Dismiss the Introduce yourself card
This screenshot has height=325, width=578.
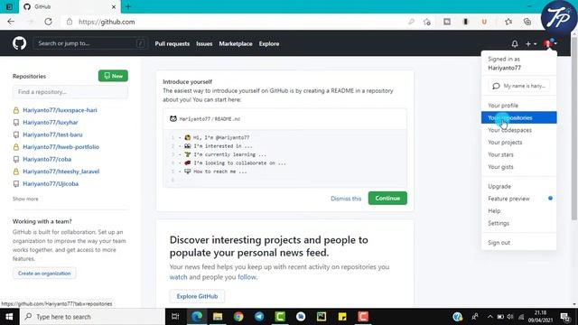(346, 199)
